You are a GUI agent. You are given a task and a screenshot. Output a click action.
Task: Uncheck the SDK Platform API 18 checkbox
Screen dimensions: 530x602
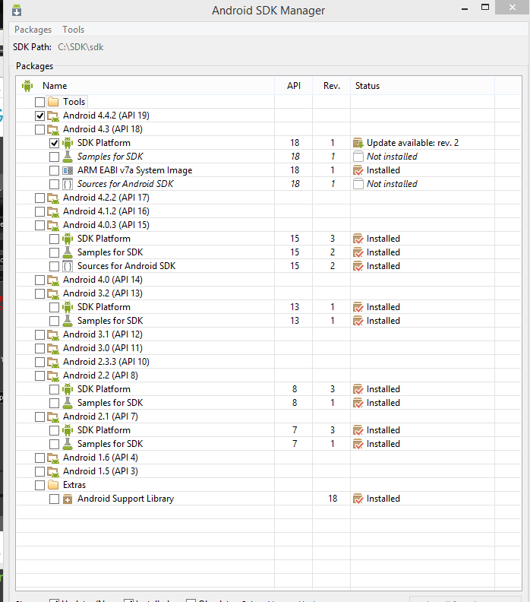54,143
